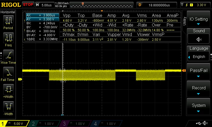Click the +Rate value 32.0MV/s
This screenshot has height=127, width=212.
129,30
